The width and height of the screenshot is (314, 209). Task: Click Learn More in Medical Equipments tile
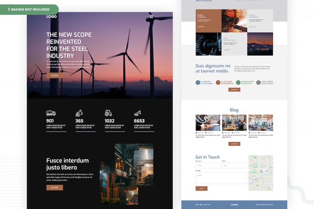(x=252, y=27)
